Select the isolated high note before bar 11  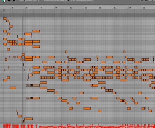[x=66, y=52]
